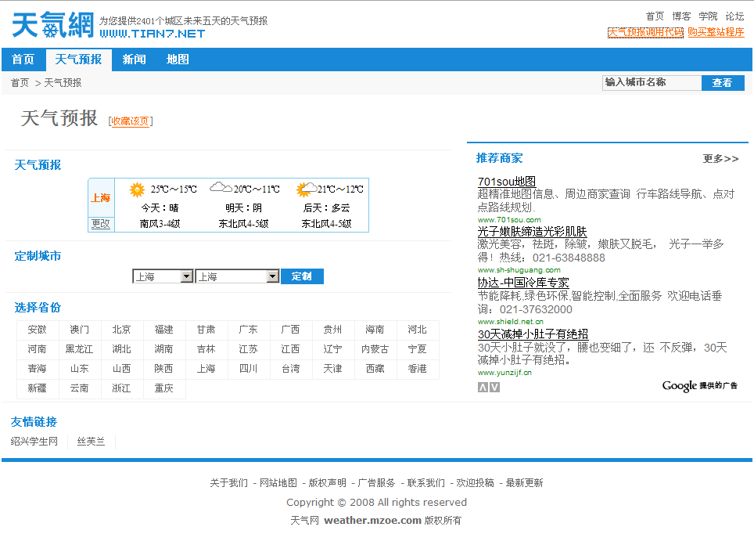Open the 701sou地图 ad title
The height and width of the screenshot is (534, 754).
pyautogui.click(x=506, y=182)
